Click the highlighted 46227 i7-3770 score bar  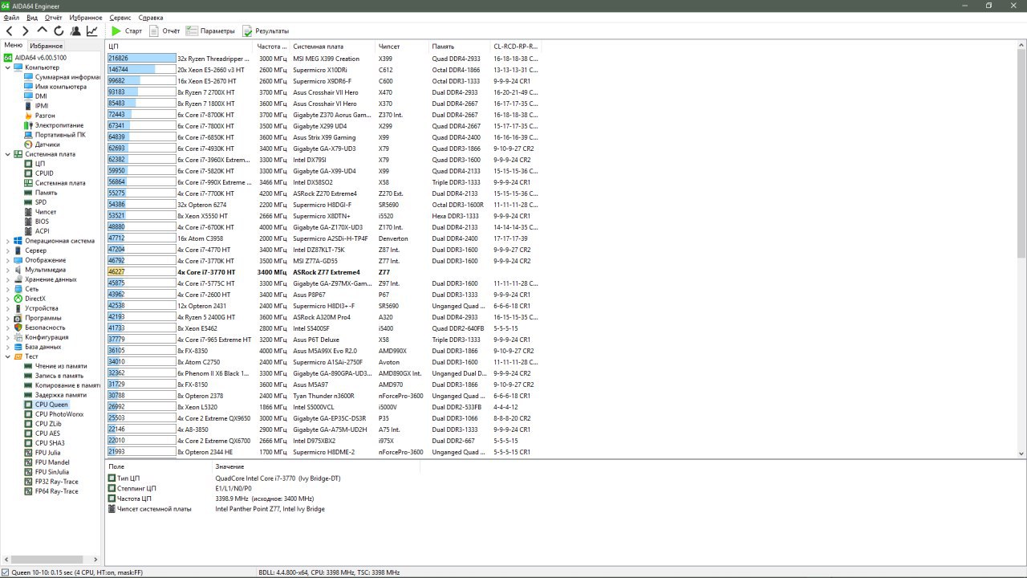tap(141, 272)
